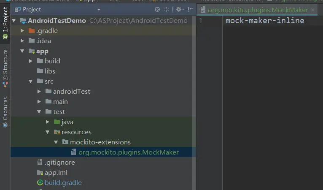Click the src folder icon
This screenshot has height=190, width=323.
[40, 81]
